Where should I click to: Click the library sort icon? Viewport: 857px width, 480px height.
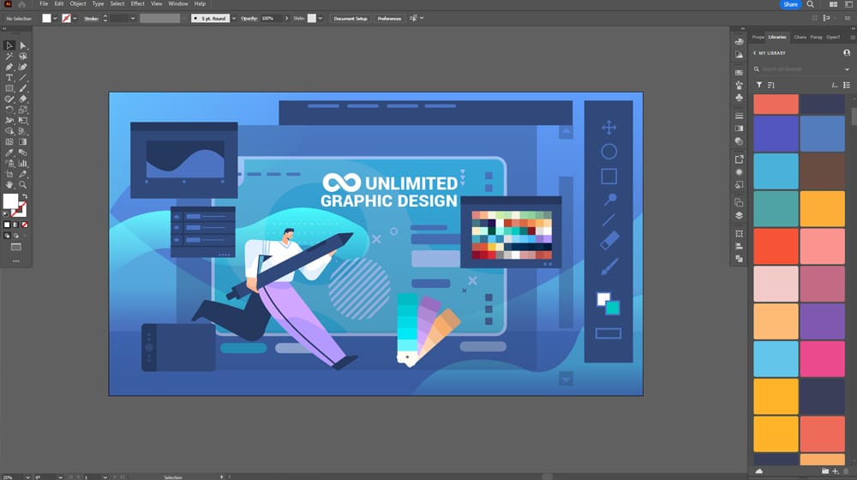(771, 85)
